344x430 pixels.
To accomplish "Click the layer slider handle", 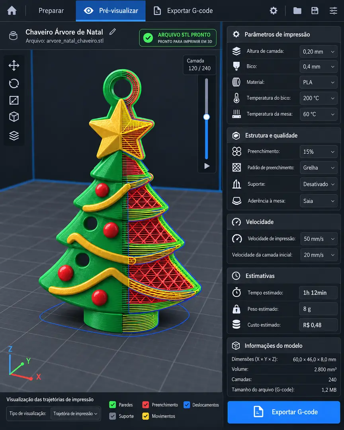I will click(207, 117).
